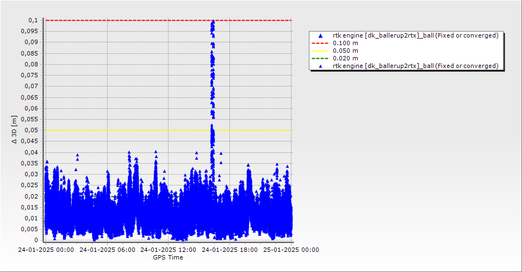Click x-axis label "24-01-2025 06:00"
The height and width of the screenshot is (272, 522).
pos(107,250)
